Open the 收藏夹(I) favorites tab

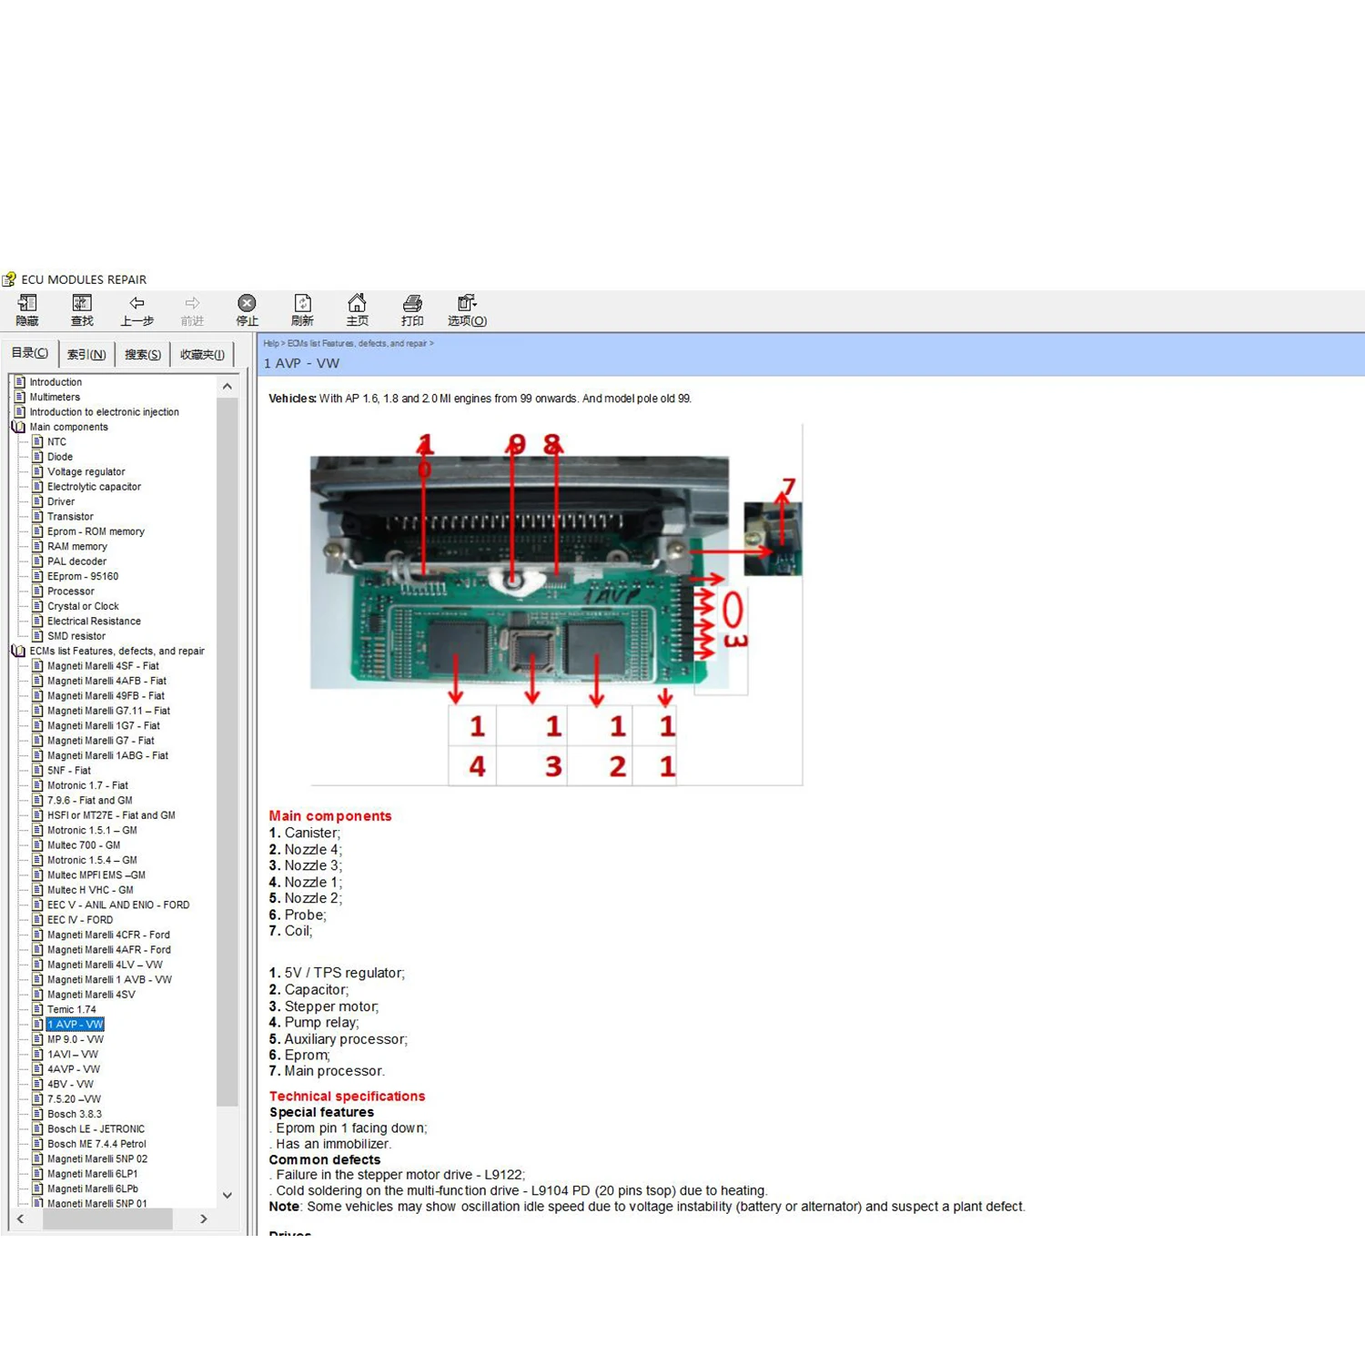201,354
